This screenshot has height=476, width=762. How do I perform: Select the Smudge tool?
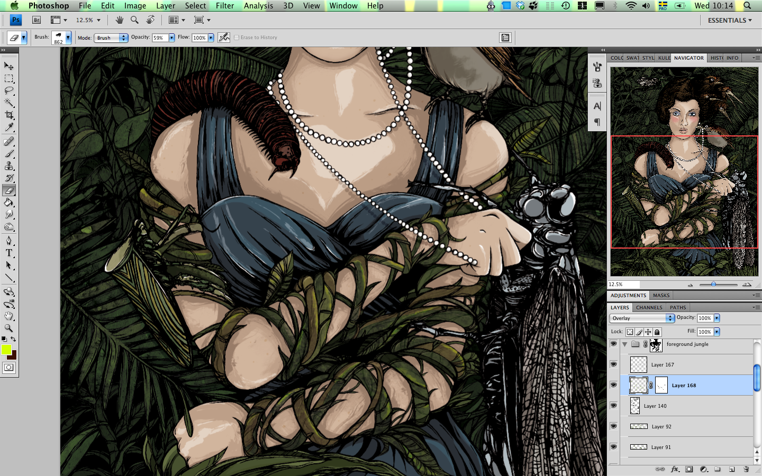9,215
